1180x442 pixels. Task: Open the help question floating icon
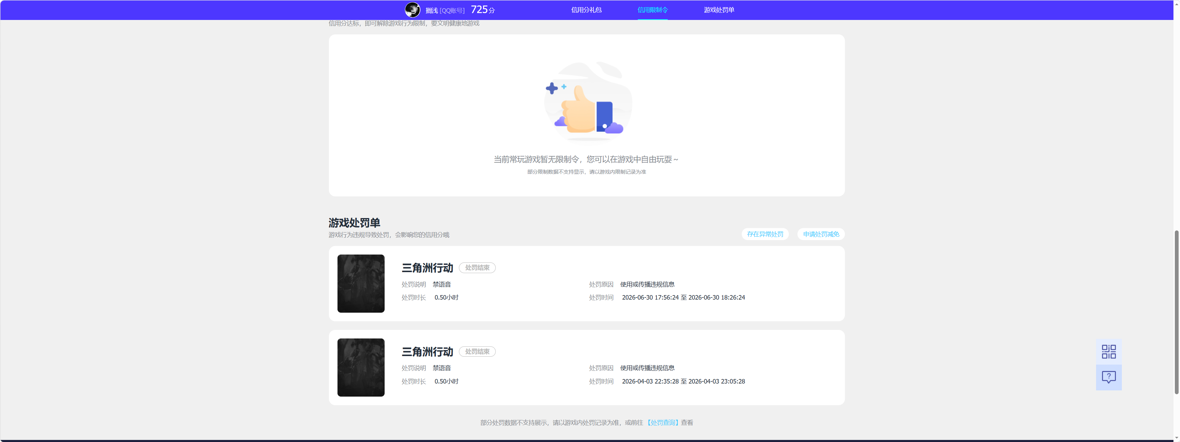(x=1108, y=377)
